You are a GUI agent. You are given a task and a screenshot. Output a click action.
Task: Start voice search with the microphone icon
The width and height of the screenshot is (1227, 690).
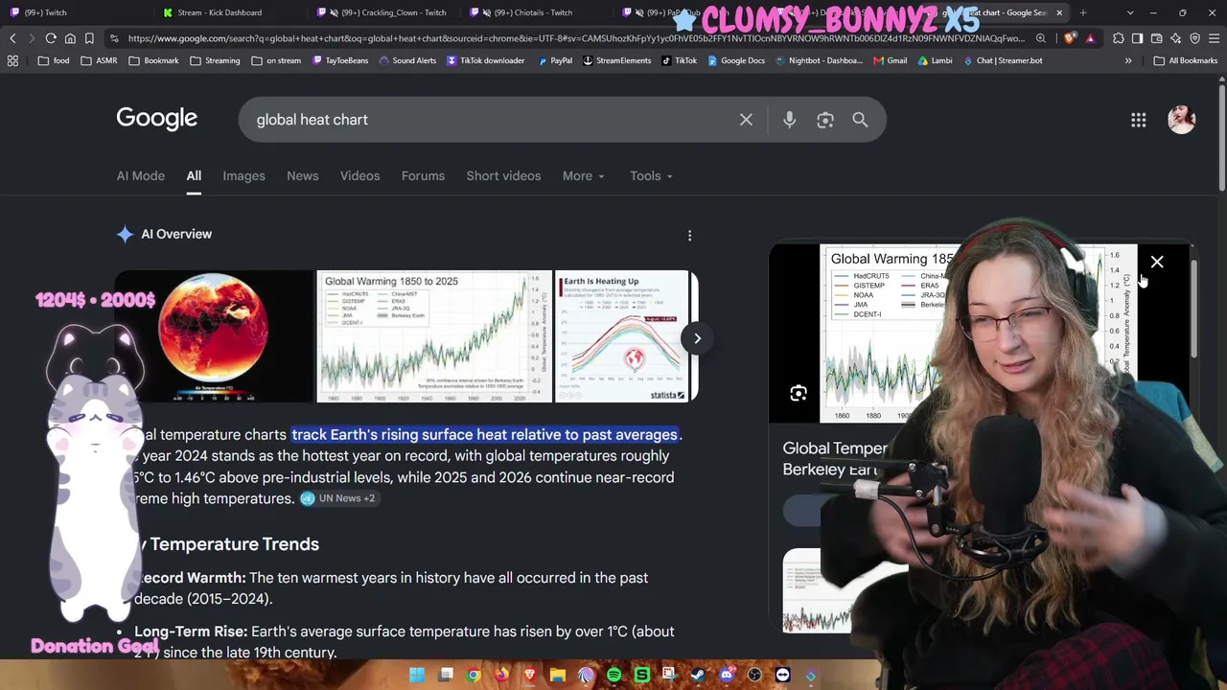pos(789,120)
